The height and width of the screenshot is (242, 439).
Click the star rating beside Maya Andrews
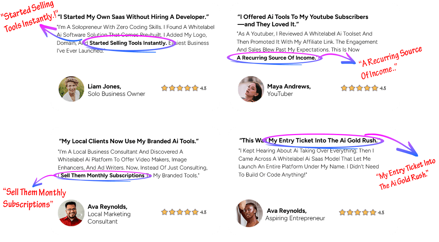point(359,88)
